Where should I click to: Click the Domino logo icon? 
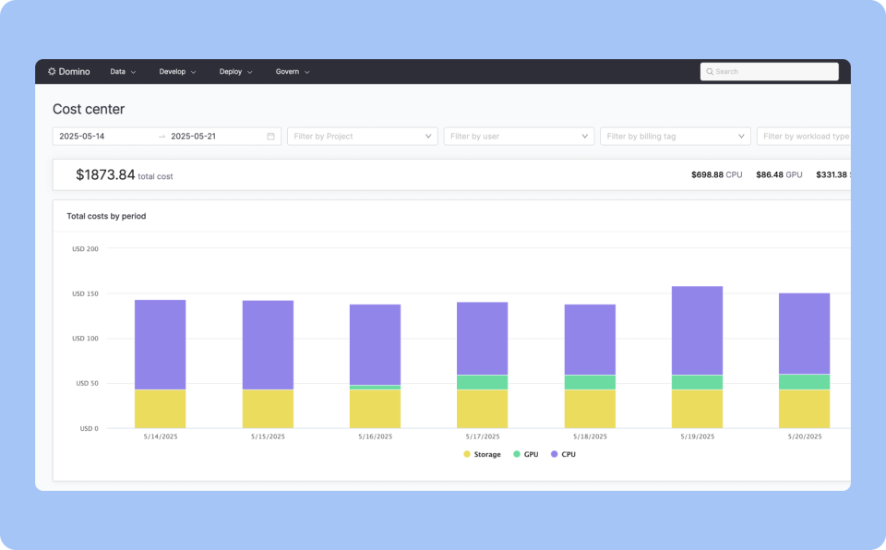[51, 71]
